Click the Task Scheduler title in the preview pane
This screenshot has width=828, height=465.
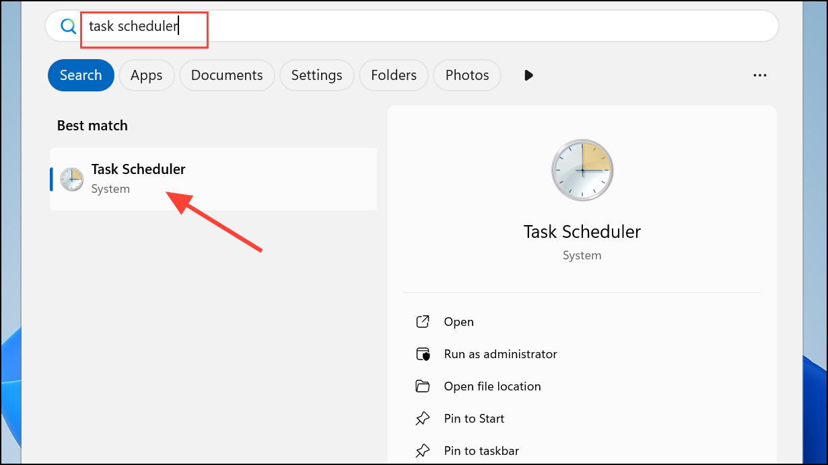pos(582,232)
